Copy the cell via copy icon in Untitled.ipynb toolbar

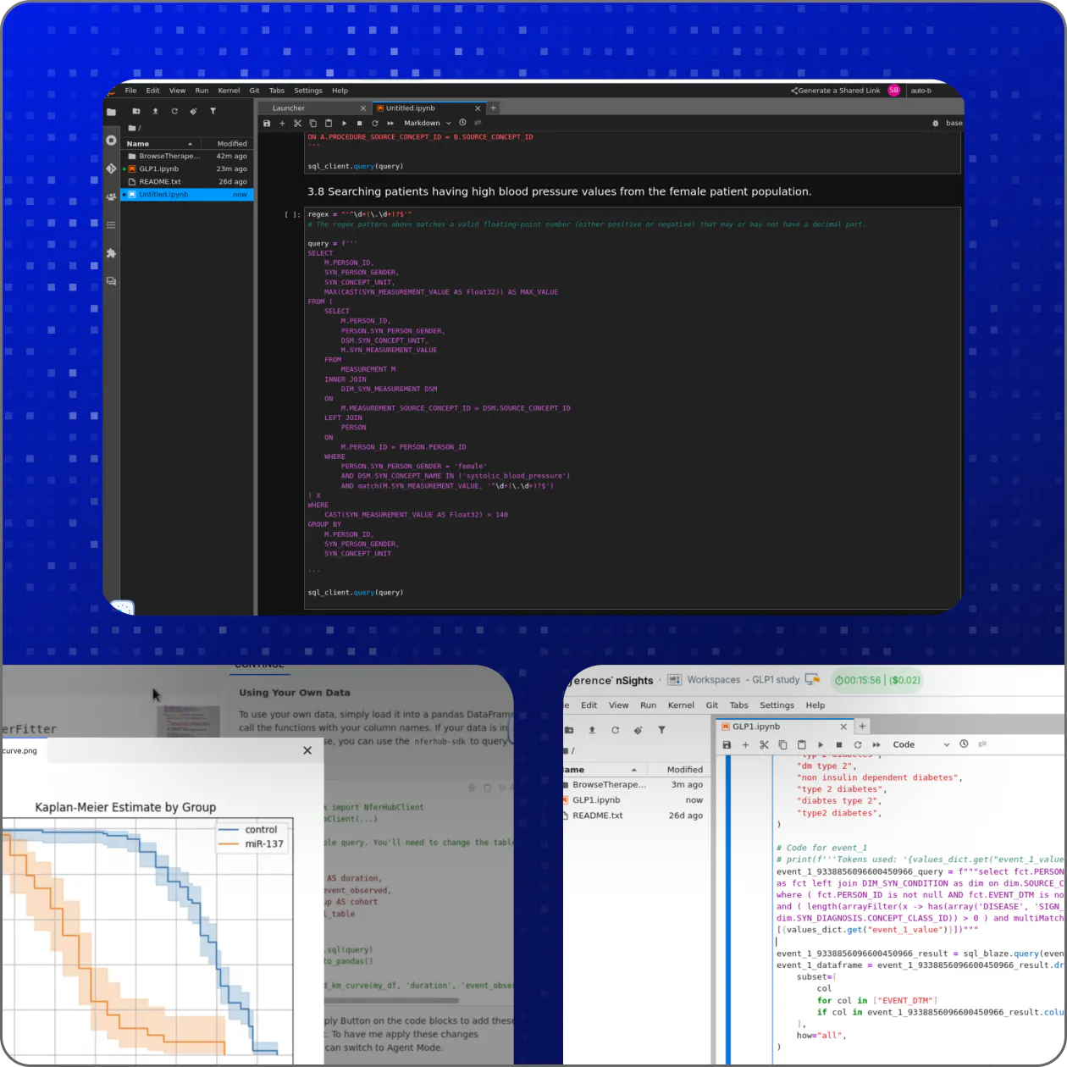(x=312, y=124)
